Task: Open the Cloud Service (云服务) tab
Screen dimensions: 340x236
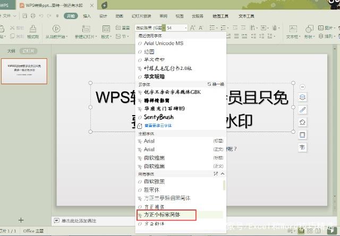Action: click(x=197, y=16)
